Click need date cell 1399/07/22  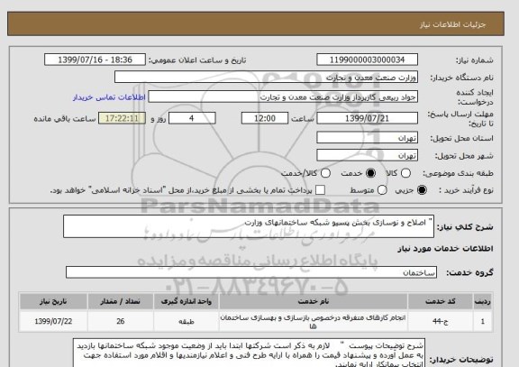[x=53, y=321]
